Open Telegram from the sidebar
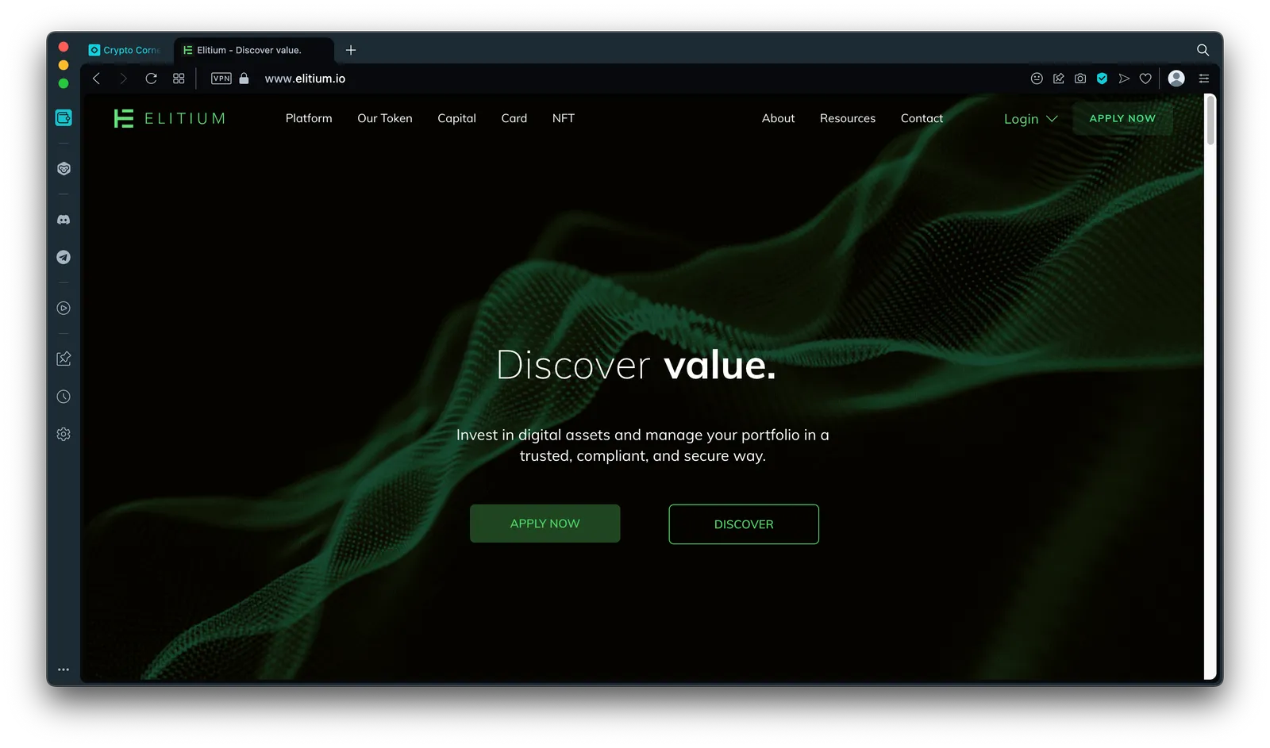This screenshot has width=1270, height=748. [x=63, y=257]
